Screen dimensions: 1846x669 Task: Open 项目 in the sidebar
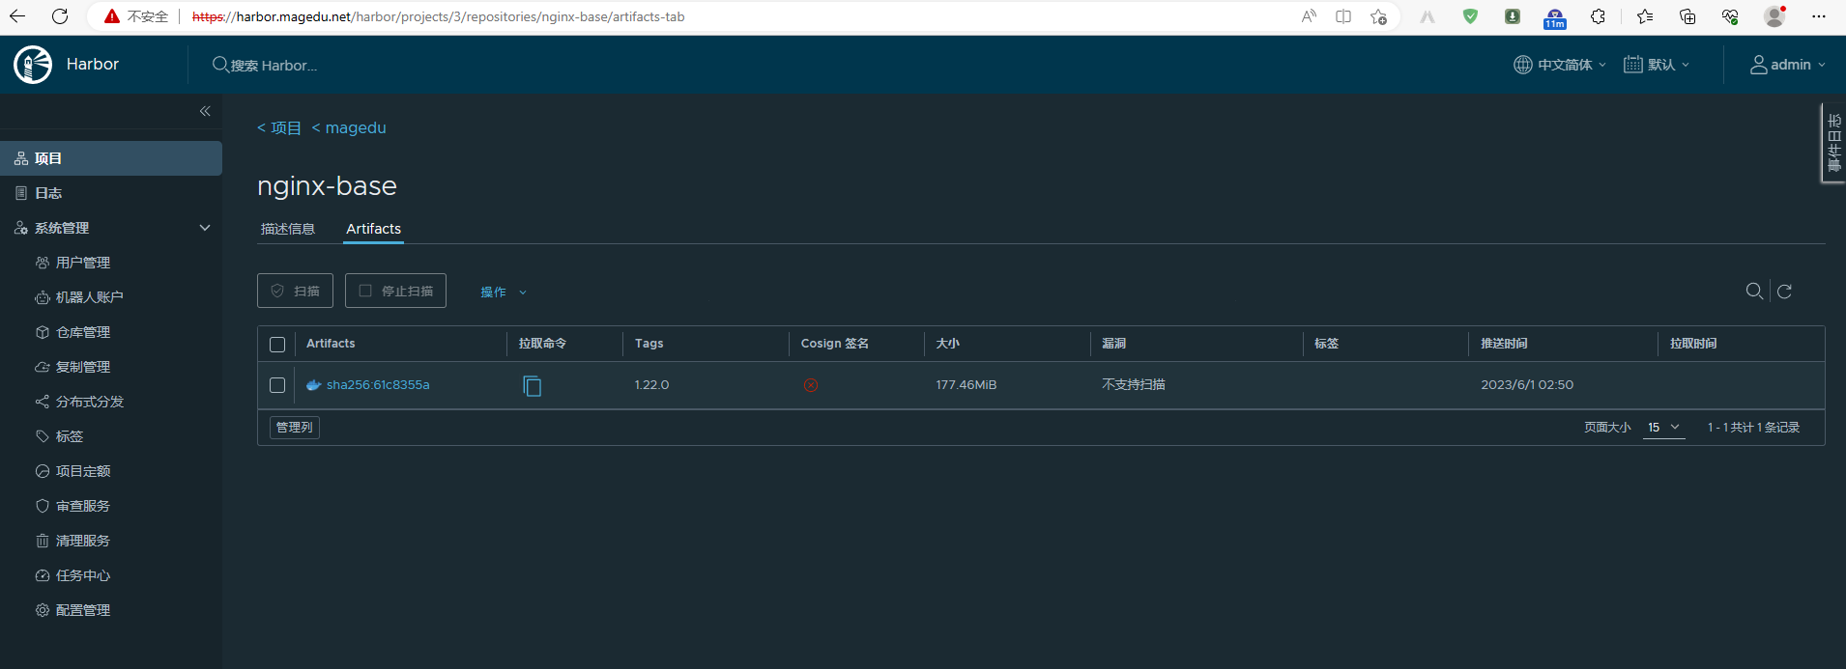tap(110, 158)
